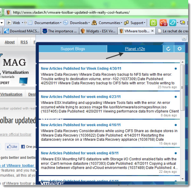Screen dimensions: 193x190
Task: Click the Communities people icon
Action: point(94,23)
